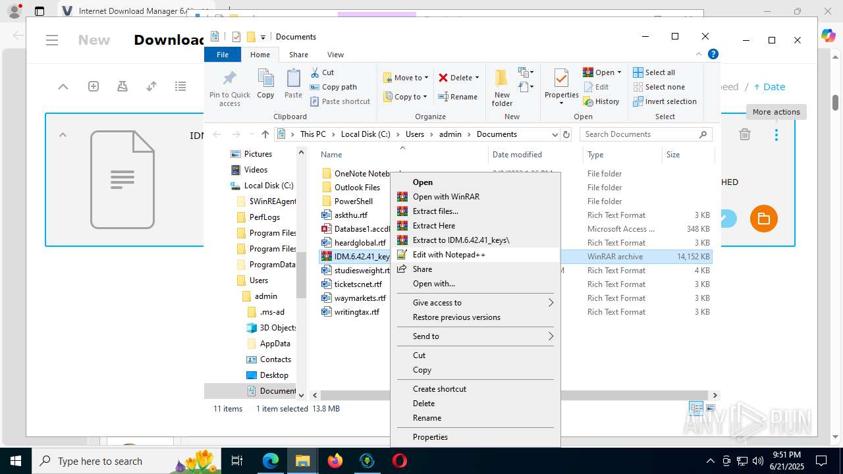Choose Open with WinRAR

pyautogui.click(x=476, y=197)
